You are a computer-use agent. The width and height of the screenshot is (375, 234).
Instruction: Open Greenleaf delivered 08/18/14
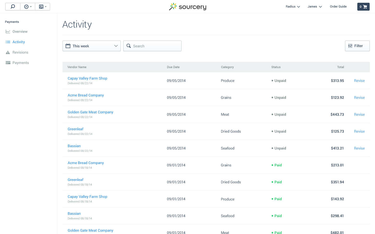pyautogui.click(x=76, y=180)
